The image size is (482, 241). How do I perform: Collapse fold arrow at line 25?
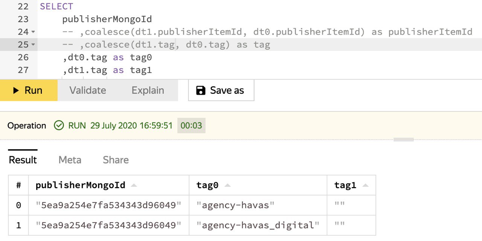point(33,45)
